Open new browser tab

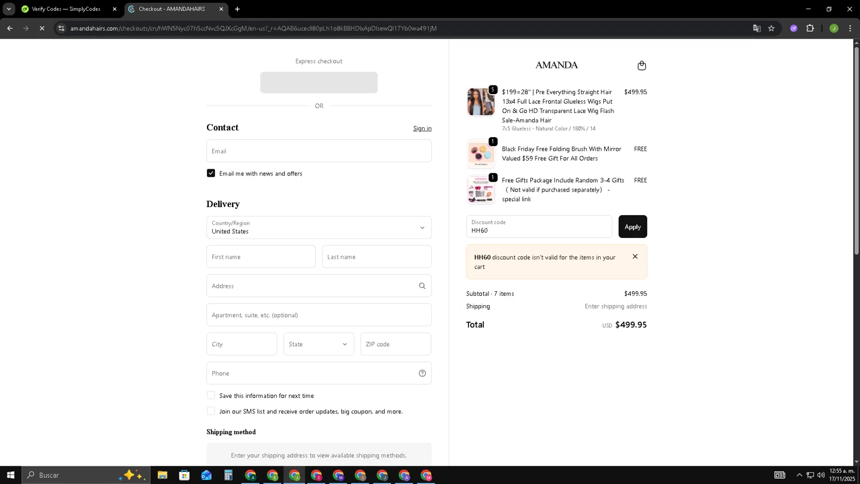[237, 9]
